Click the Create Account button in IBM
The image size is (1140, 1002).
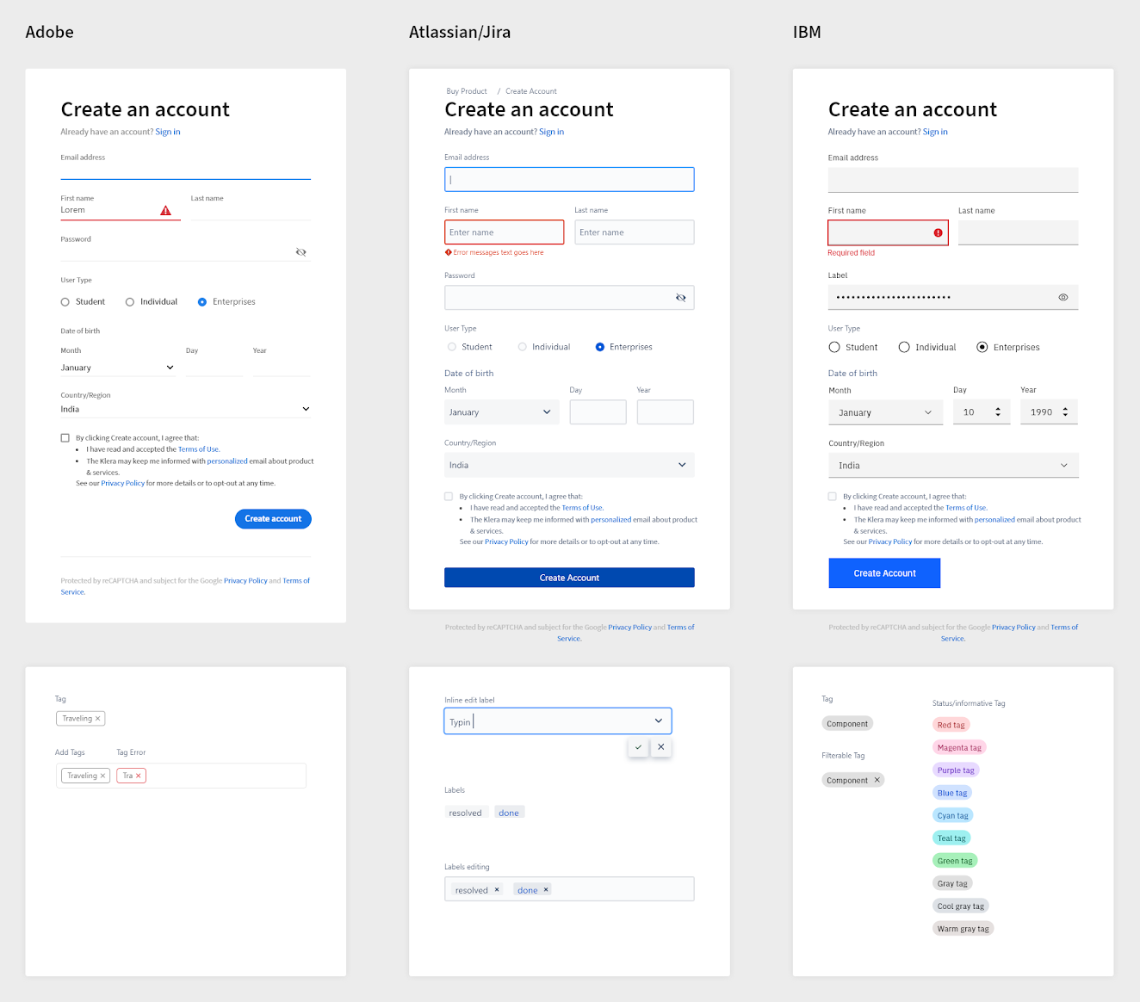884,573
